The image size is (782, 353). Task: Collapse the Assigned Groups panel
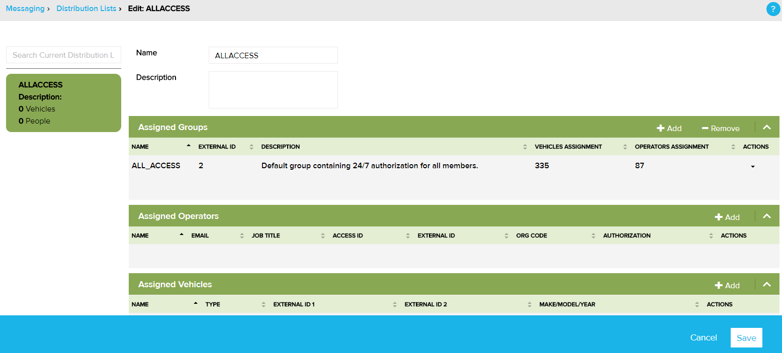(767, 128)
